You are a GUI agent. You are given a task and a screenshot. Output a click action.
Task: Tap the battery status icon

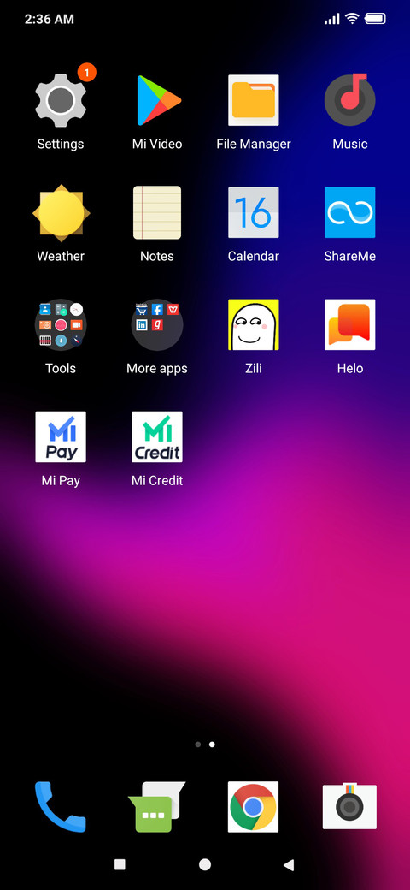tap(375, 19)
